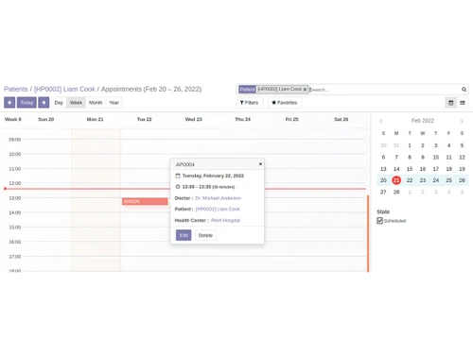
Task: Open the Favorites dropdown
Action: pos(285,103)
